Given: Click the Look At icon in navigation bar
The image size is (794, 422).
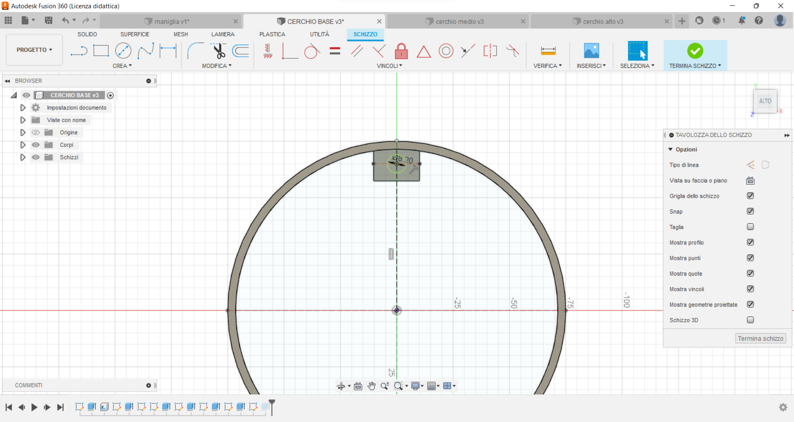Looking at the screenshot, I should (x=358, y=386).
